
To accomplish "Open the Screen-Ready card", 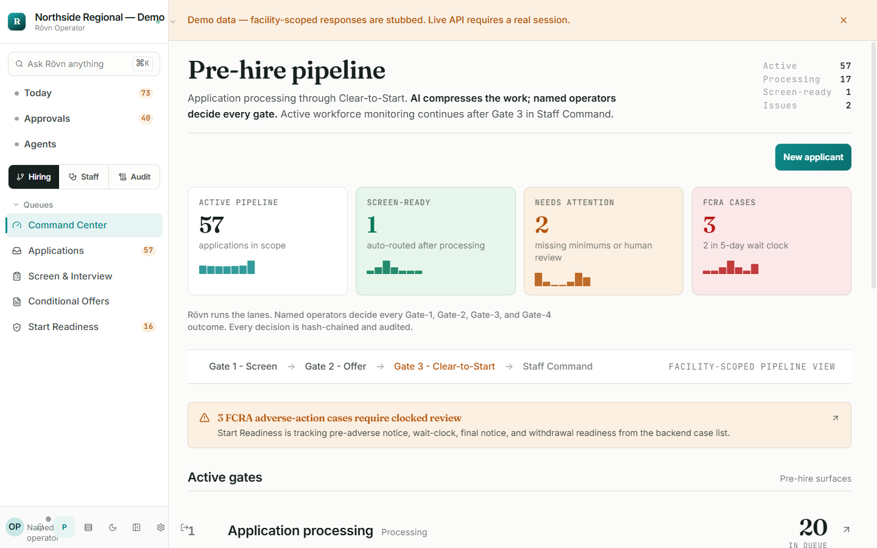I will [435, 241].
